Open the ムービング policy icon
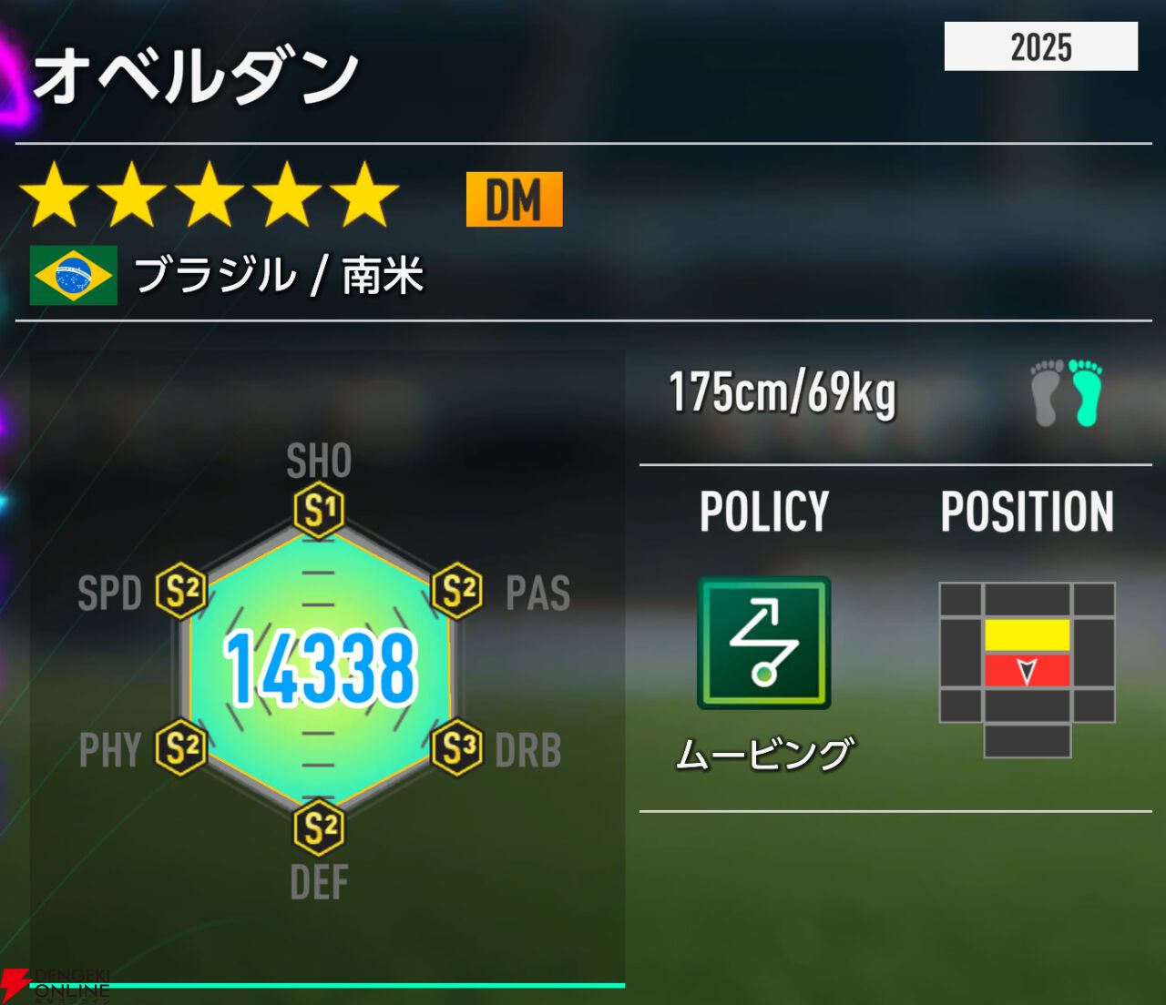This screenshot has height=1005, width=1166. [764, 643]
